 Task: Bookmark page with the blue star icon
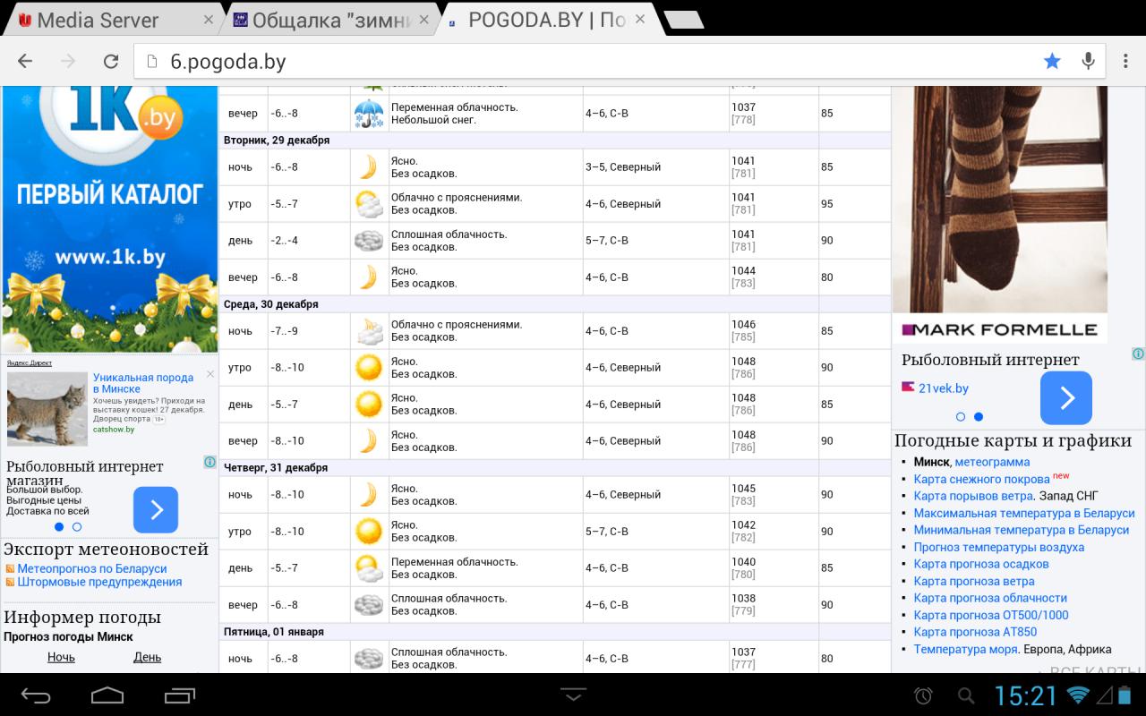(x=1052, y=61)
